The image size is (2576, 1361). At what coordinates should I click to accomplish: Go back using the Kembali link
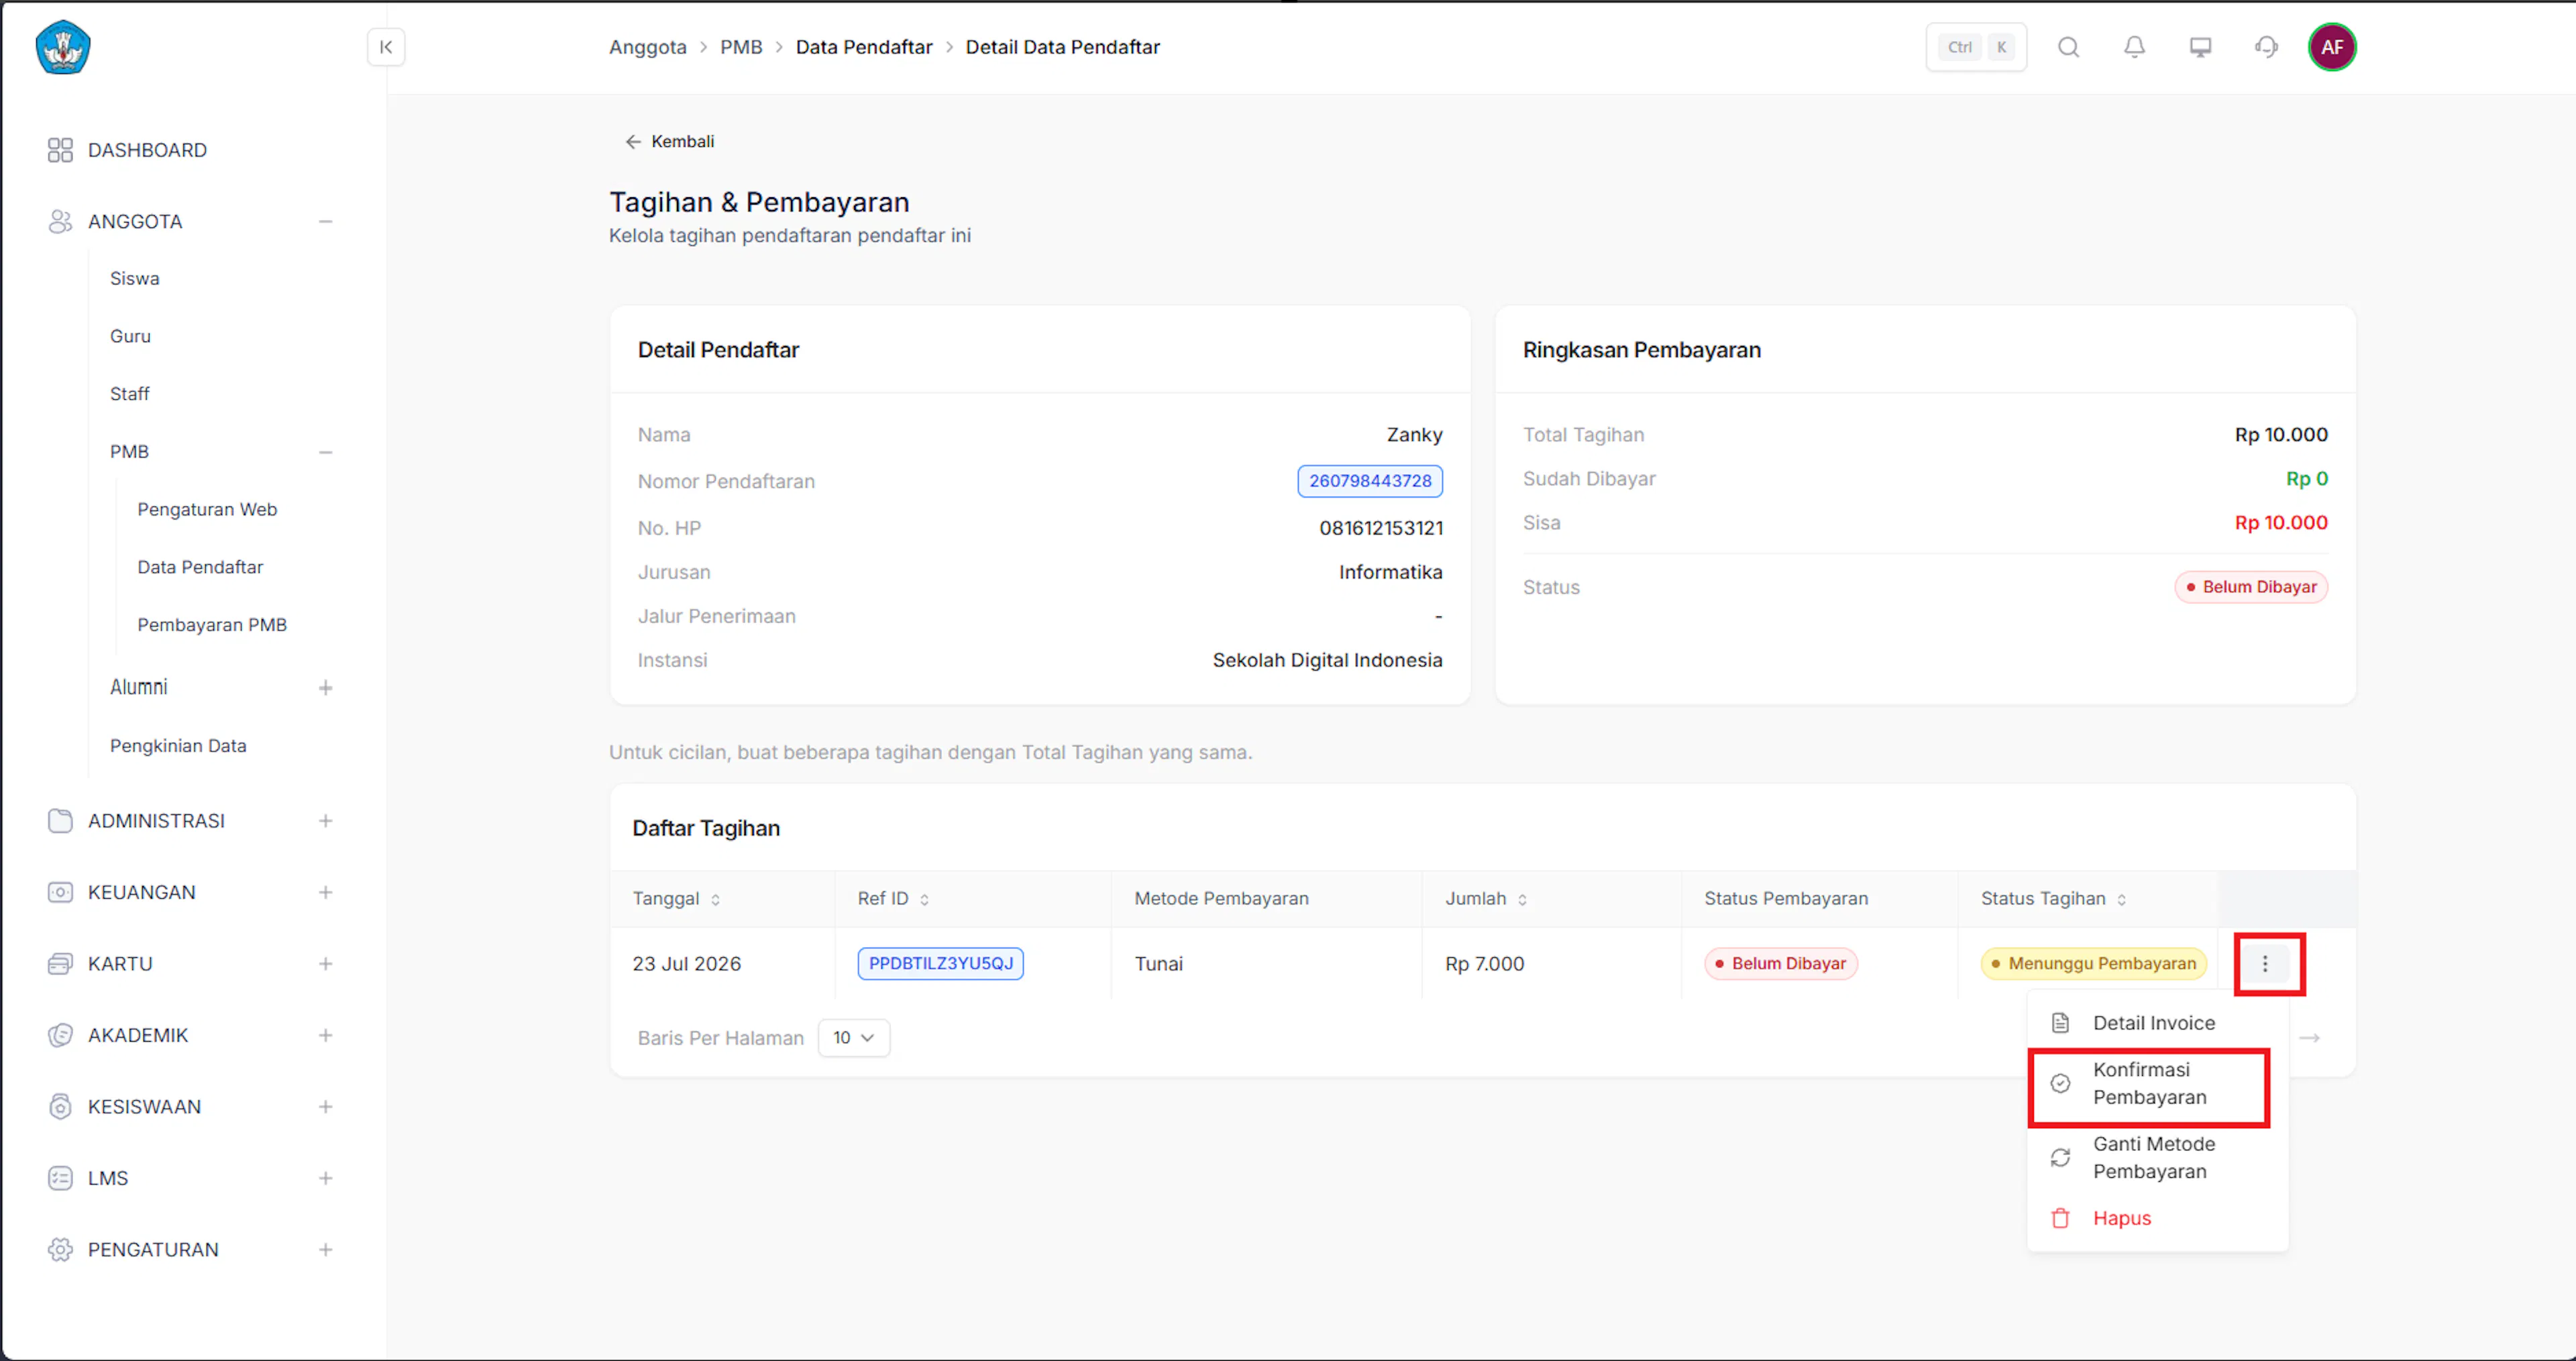coord(669,142)
